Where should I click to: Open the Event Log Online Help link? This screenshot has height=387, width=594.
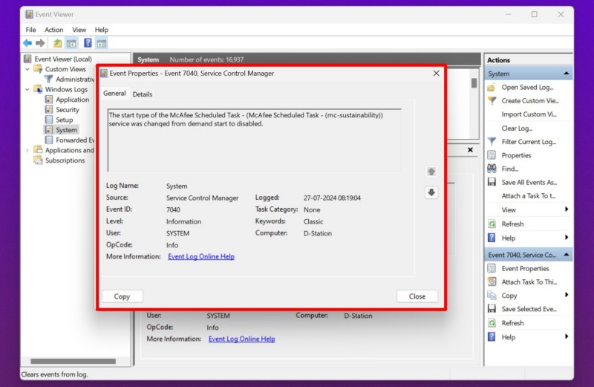201,257
